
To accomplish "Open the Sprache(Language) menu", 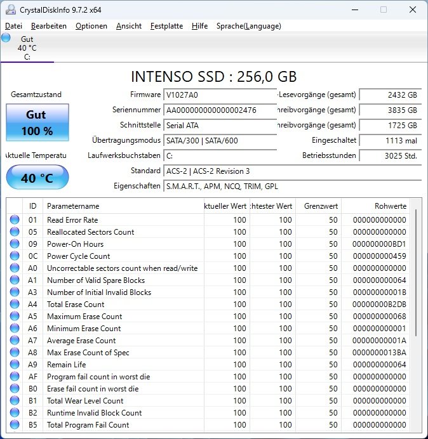I will click(249, 26).
